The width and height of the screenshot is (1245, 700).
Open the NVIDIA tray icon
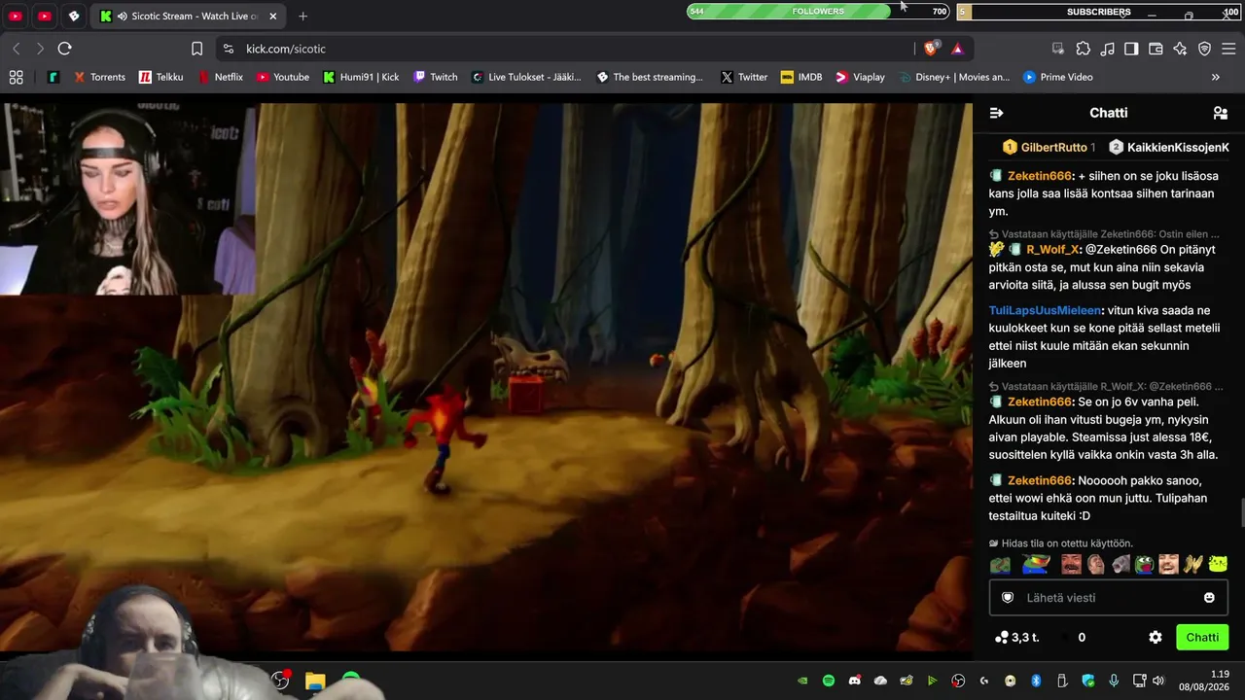pyautogui.click(x=802, y=681)
